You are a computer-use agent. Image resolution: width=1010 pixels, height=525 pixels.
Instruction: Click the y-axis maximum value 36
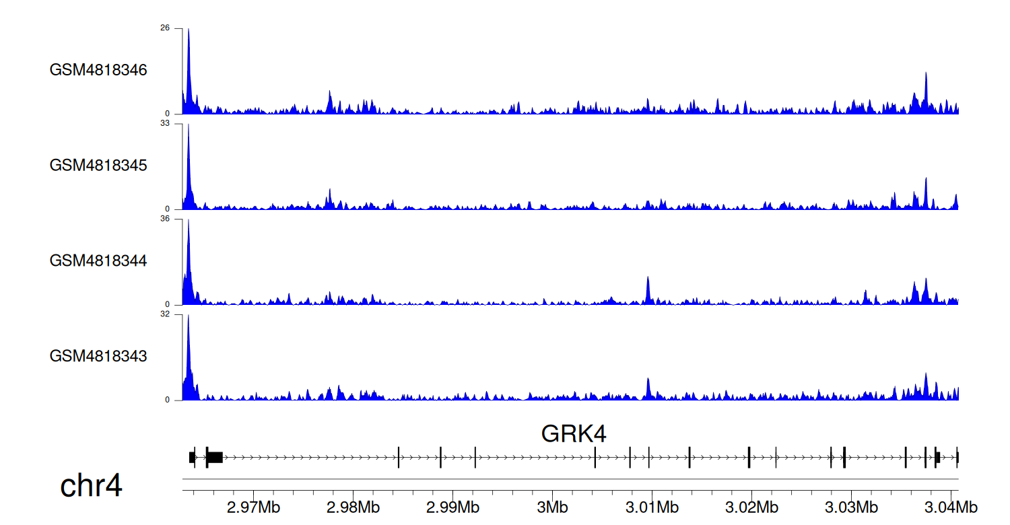click(164, 219)
